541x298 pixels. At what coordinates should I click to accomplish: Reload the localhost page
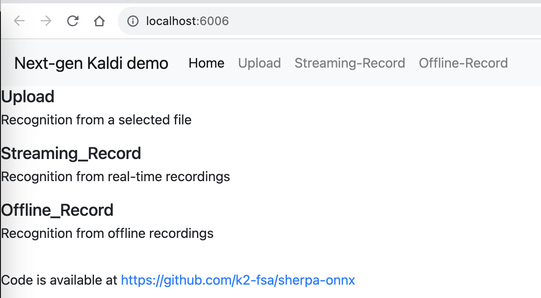click(x=73, y=21)
